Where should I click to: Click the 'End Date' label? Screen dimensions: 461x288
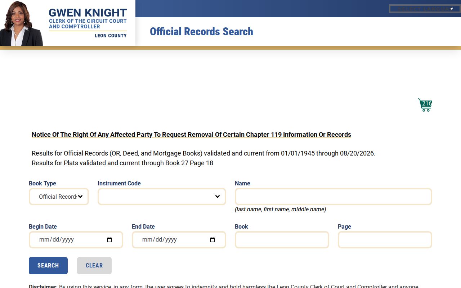(x=143, y=226)
